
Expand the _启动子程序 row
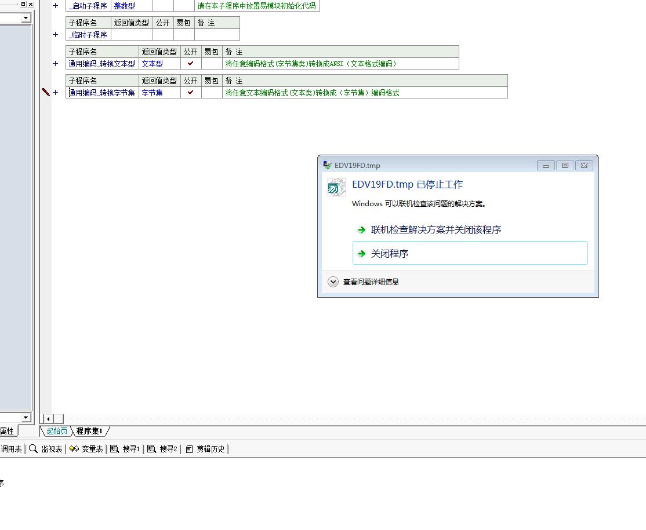point(56,6)
